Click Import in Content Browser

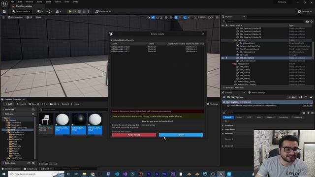coord(21,104)
